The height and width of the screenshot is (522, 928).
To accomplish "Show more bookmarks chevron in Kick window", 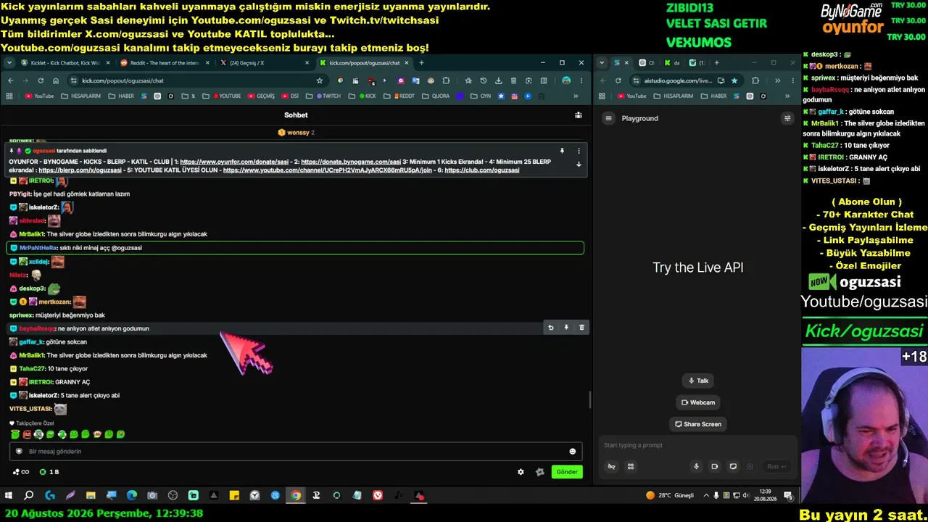I will (x=576, y=96).
